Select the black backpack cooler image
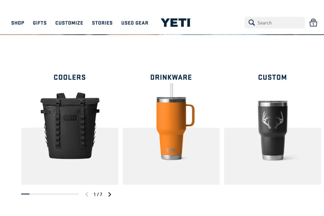324x216 pixels. [70, 126]
